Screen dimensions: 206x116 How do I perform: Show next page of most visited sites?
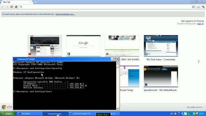pos(199,62)
